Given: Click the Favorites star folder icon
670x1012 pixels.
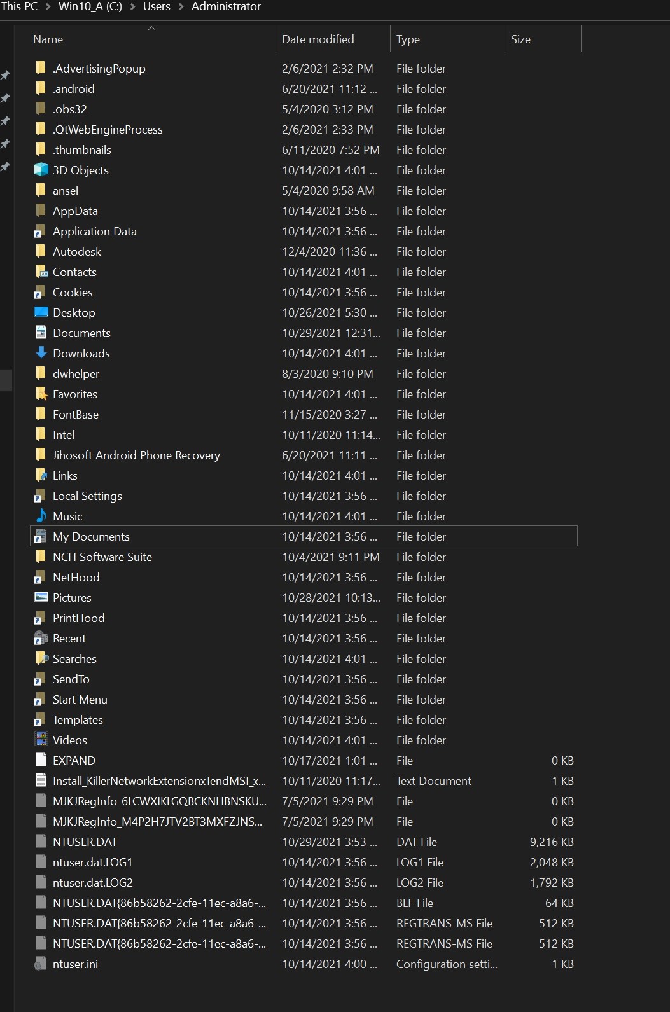Looking at the screenshot, I should point(41,394).
